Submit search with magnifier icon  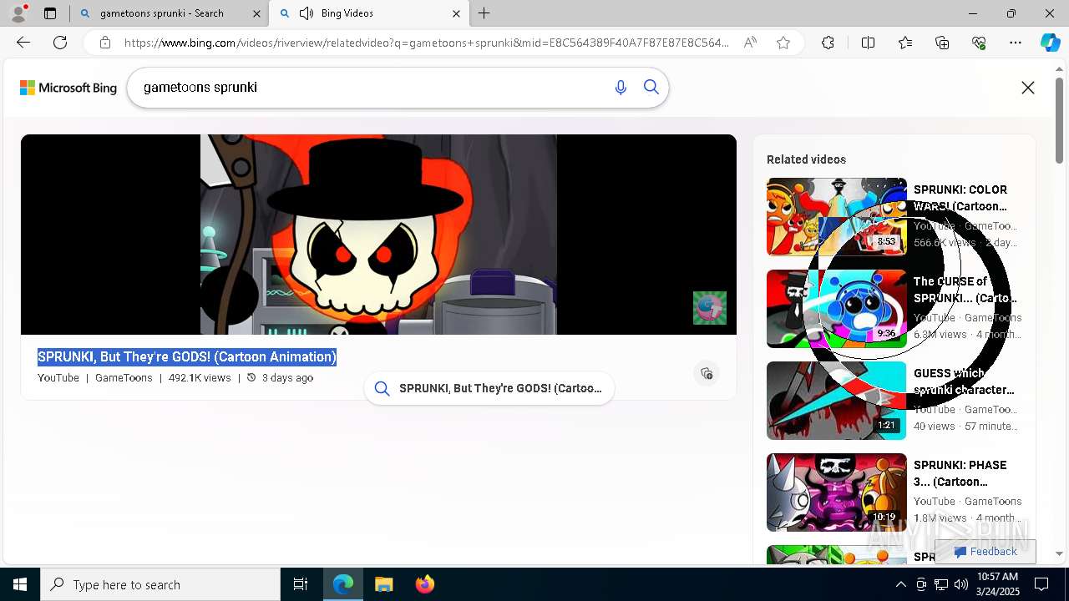pyautogui.click(x=651, y=88)
